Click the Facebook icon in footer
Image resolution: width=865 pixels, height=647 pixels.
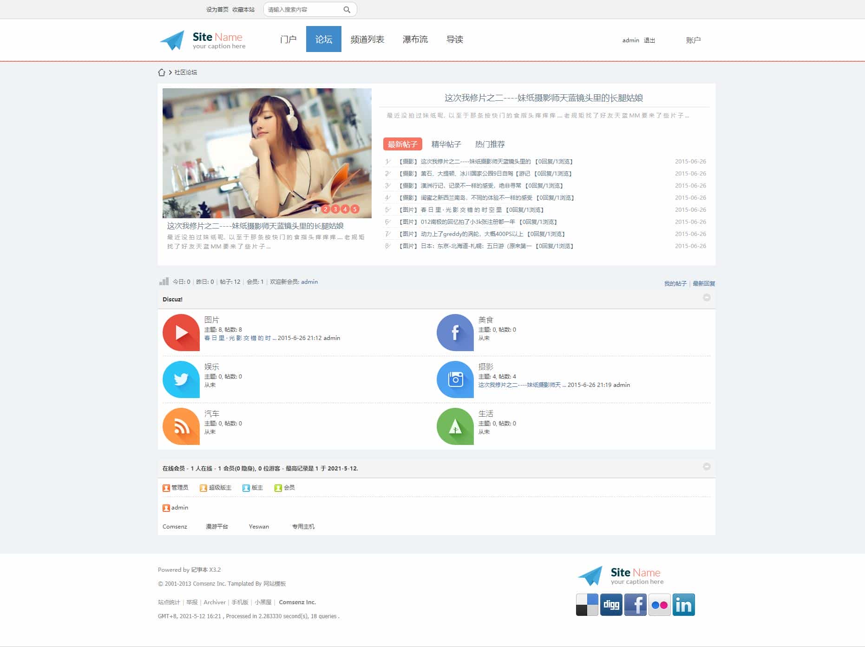tap(636, 605)
